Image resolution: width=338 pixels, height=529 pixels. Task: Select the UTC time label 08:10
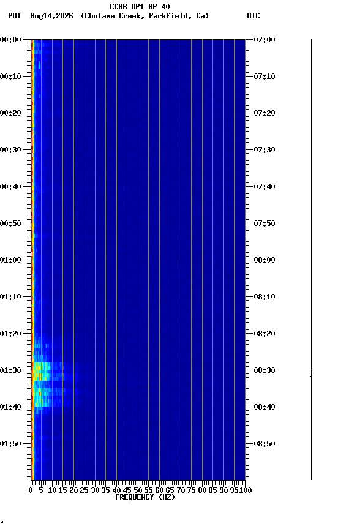[265, 297]
